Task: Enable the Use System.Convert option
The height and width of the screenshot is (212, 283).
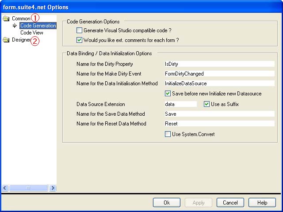Action: [168, 134]
